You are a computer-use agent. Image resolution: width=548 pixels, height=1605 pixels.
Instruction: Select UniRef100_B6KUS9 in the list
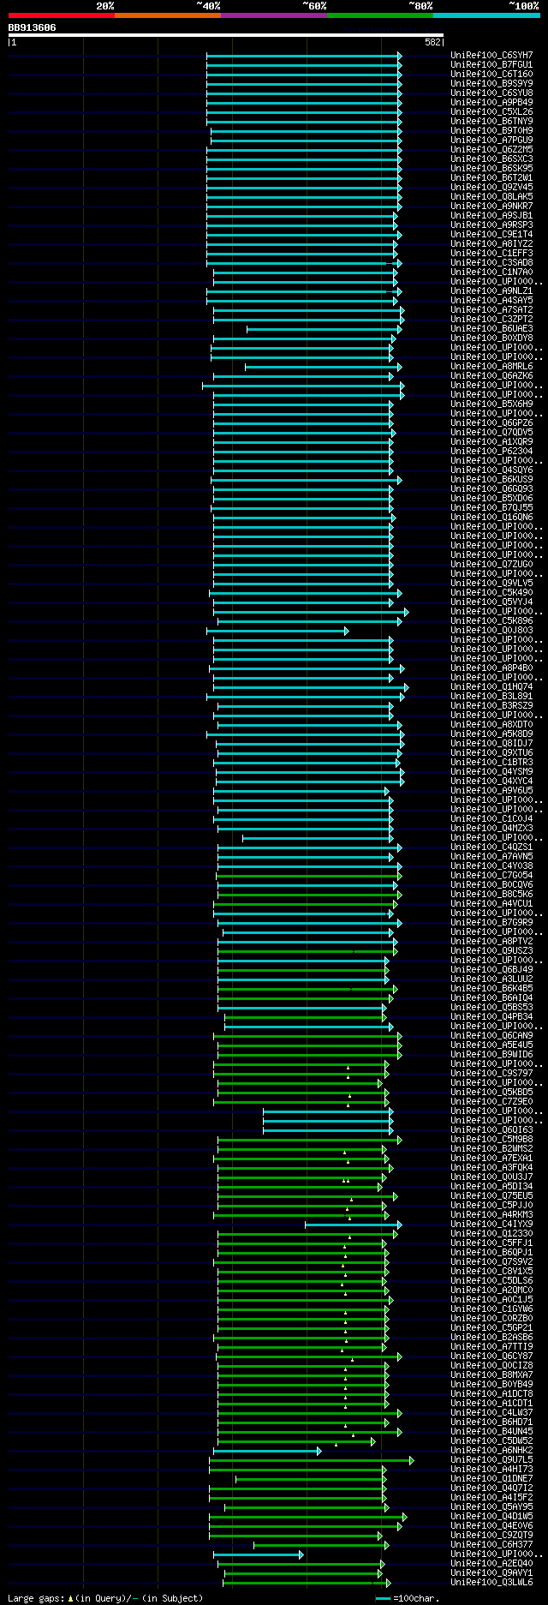pyautogui.click(x=491, y=480)
